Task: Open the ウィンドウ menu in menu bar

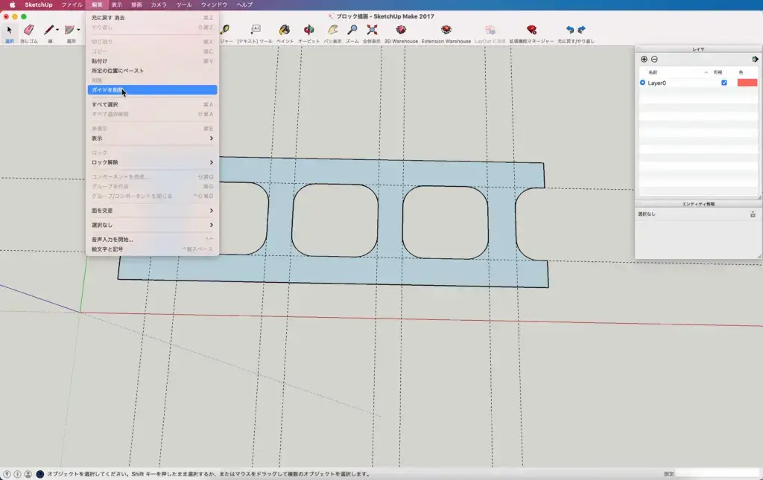Action: click(x=214, y=5)
